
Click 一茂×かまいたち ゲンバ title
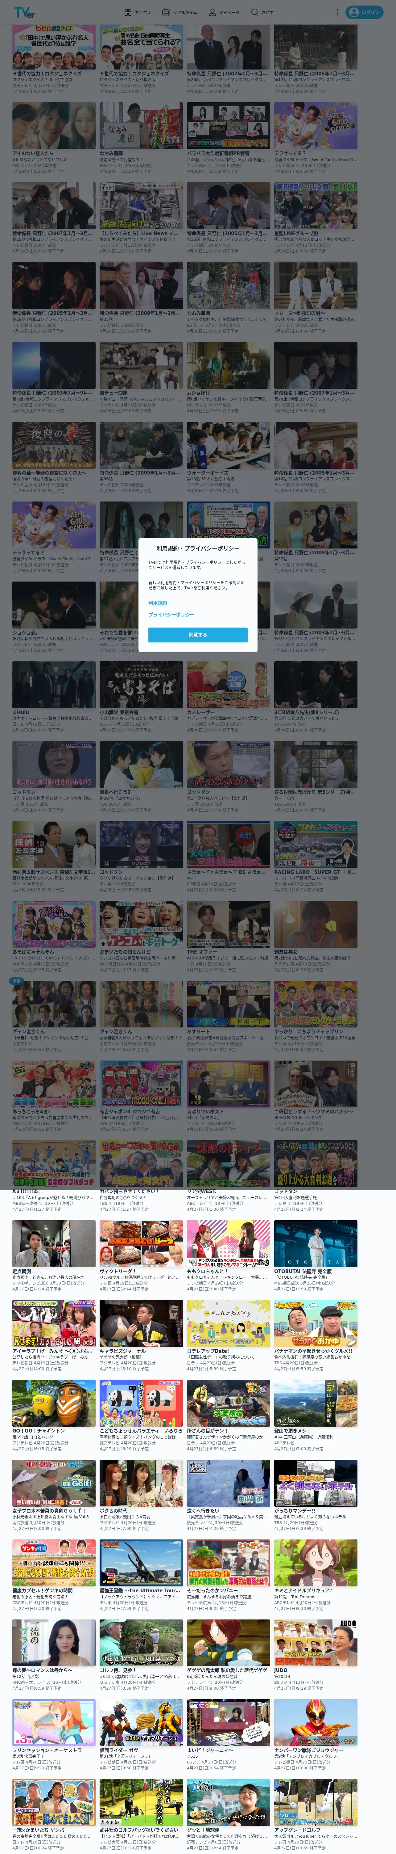tap(38, 1830)
